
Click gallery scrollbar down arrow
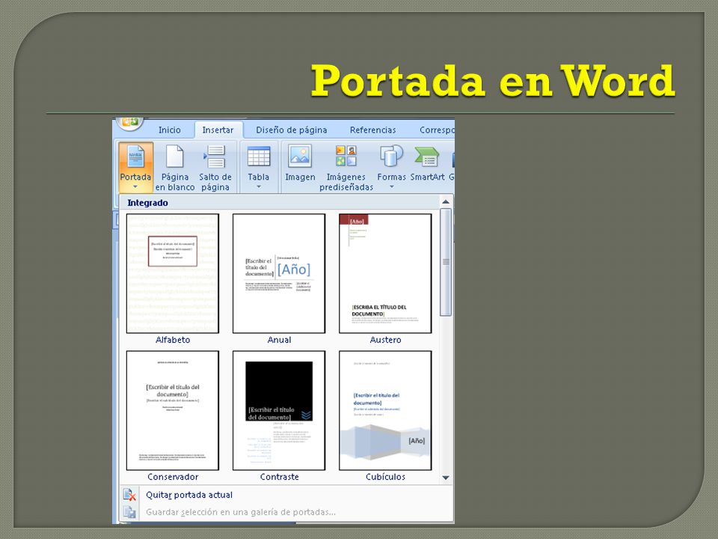[446, 478]
